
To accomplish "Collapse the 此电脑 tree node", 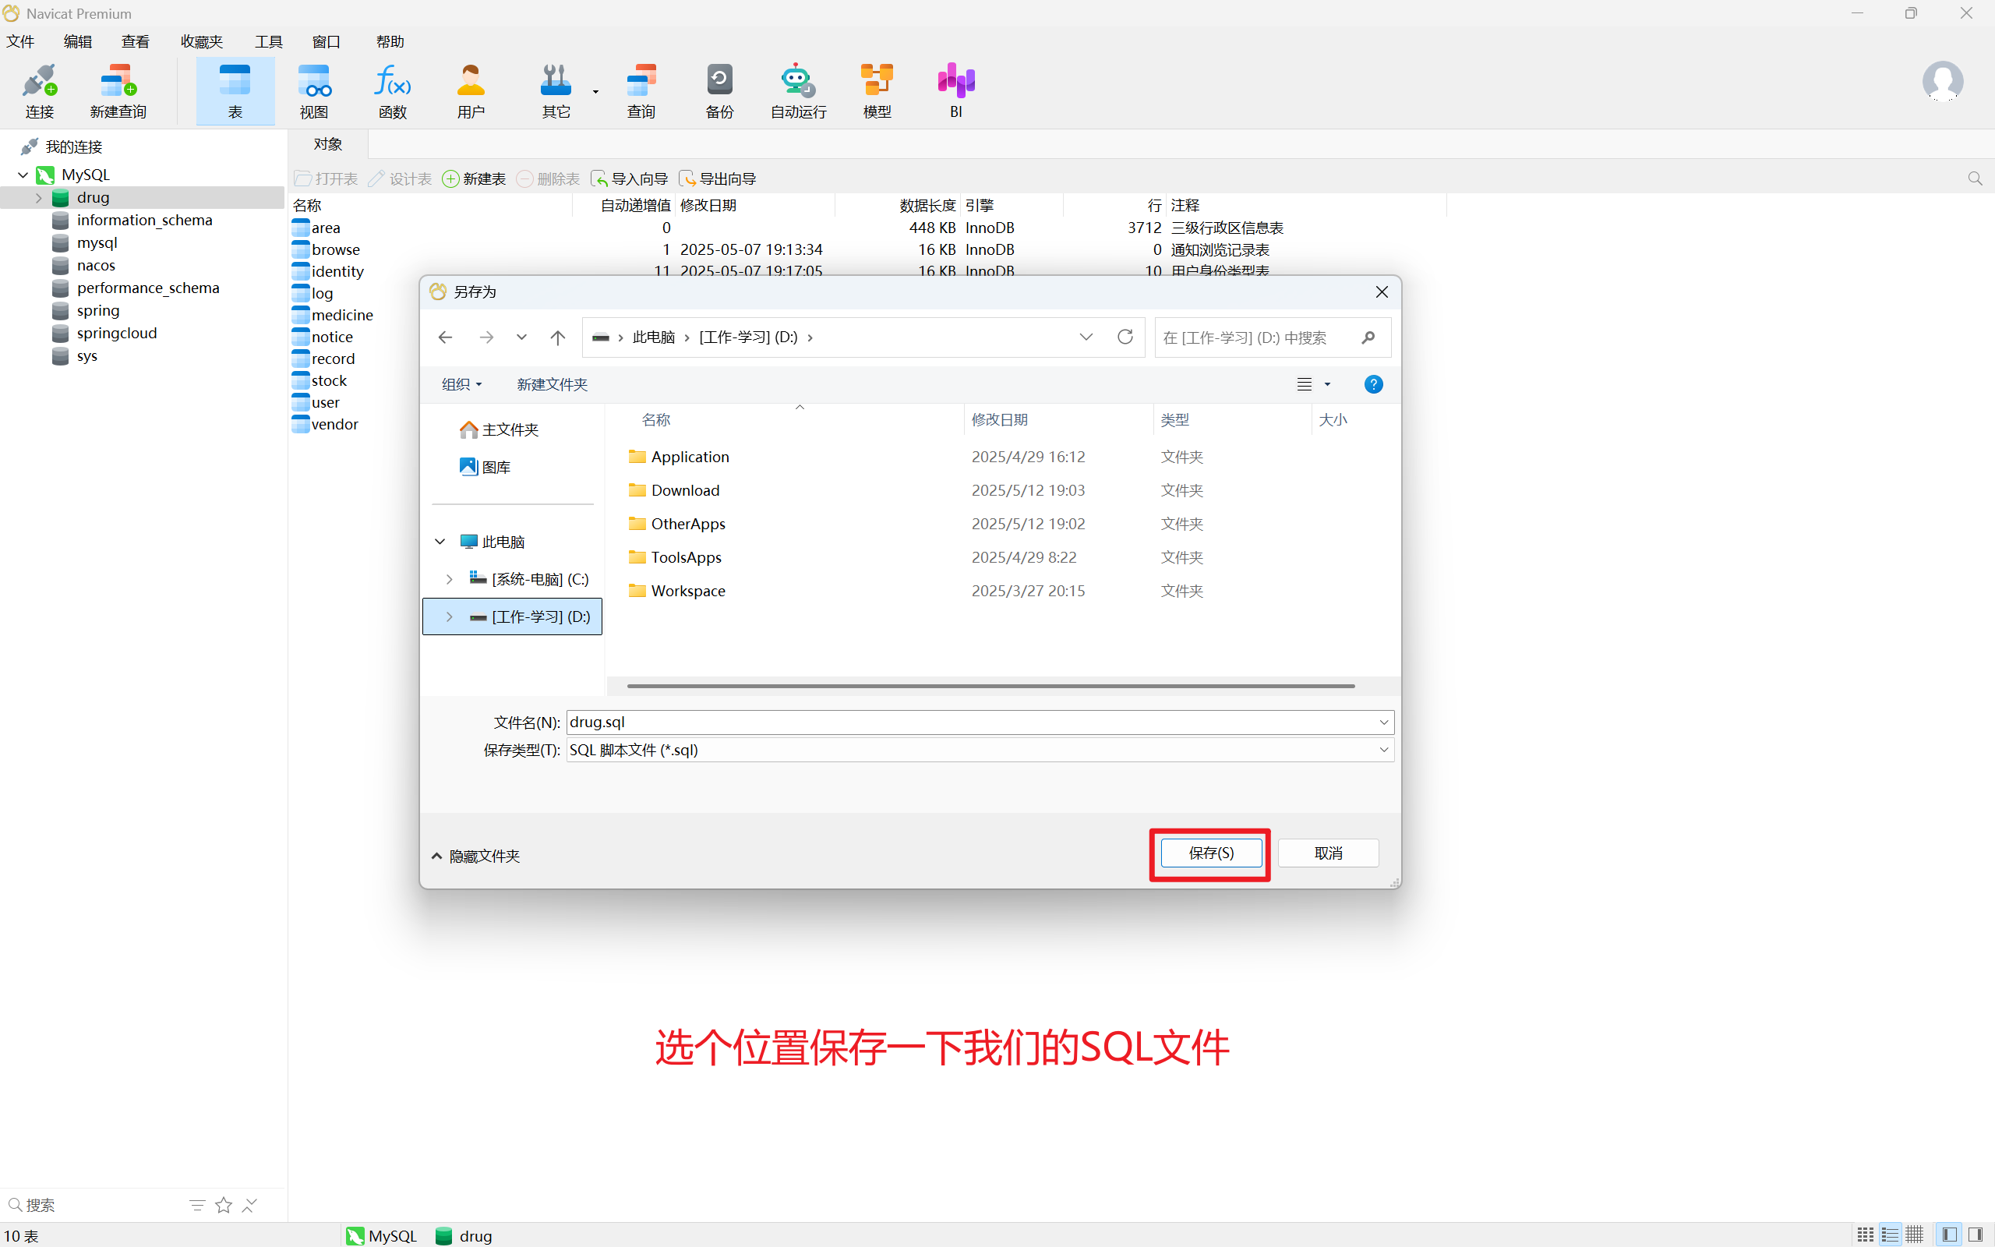I will tap(440, 541).
